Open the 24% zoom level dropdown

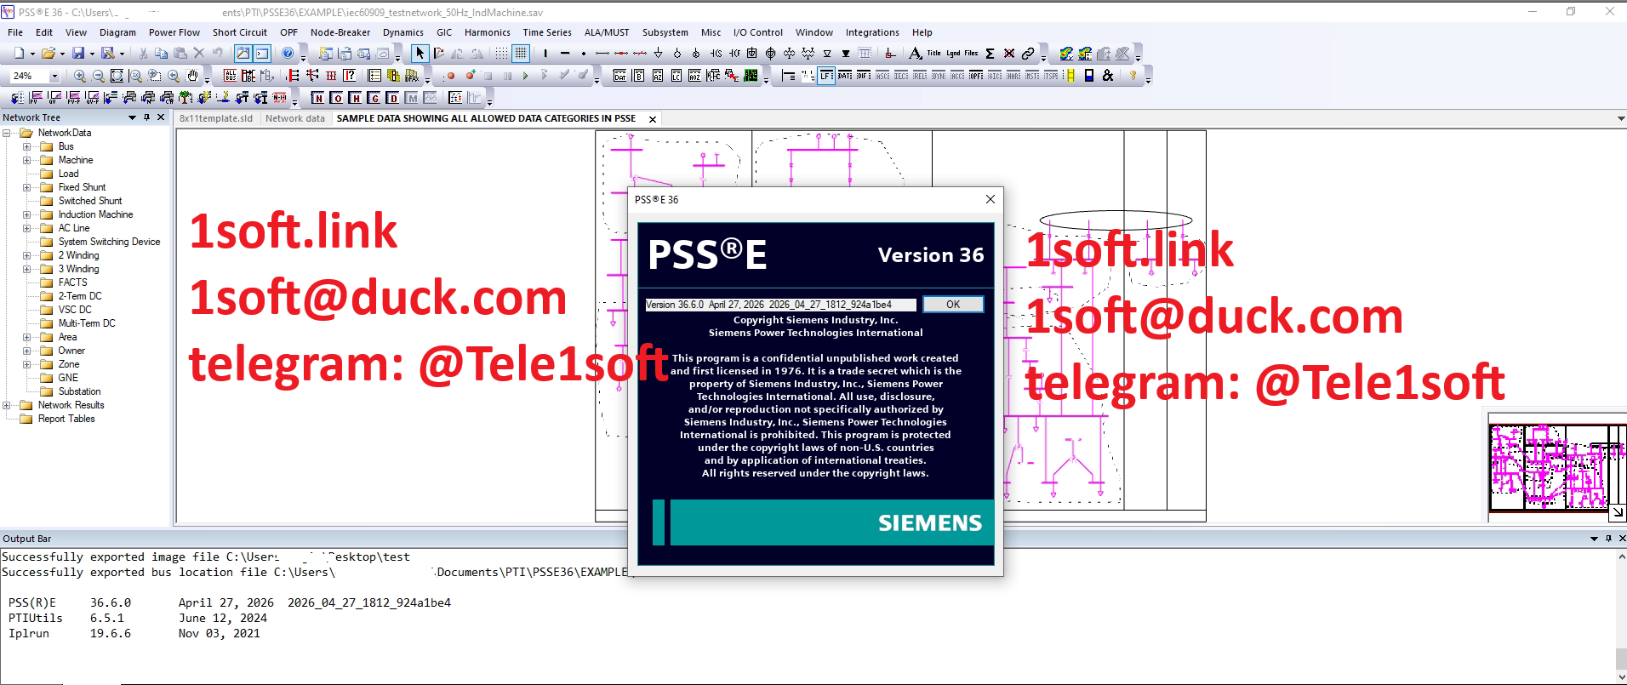point(54,77)
